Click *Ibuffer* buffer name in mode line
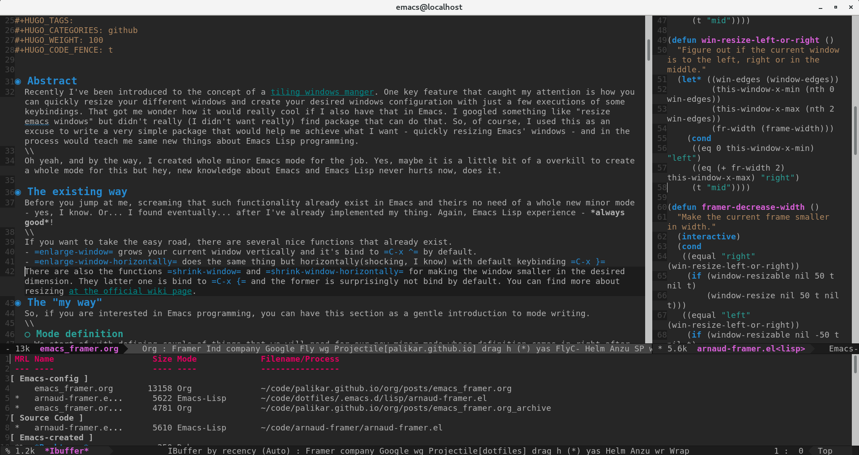Viewport: 859px width, 455px height. (67, 451)
